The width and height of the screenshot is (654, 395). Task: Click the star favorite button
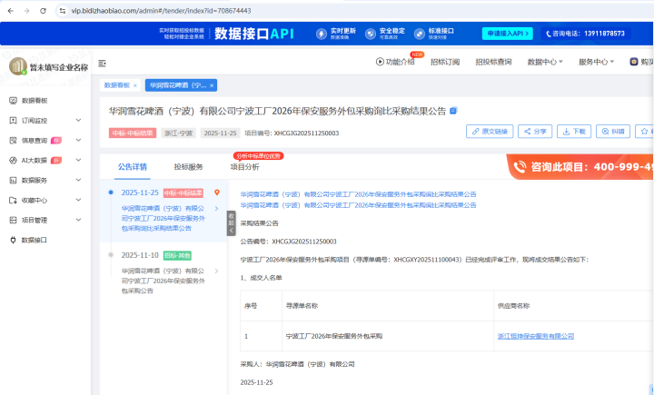point(644,132)
